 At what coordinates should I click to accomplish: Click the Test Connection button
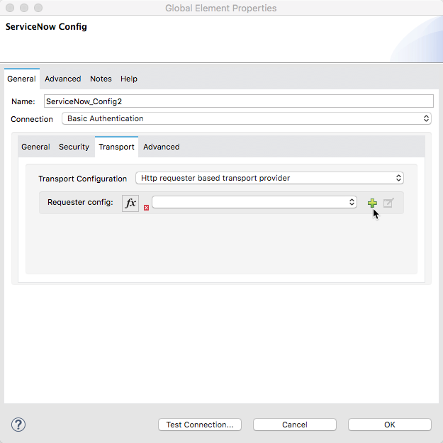pos(200,425)
